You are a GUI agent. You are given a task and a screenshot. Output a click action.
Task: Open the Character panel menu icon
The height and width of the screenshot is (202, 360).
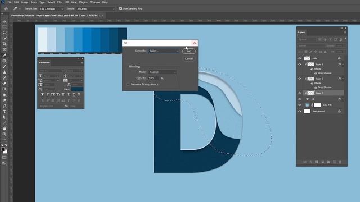pos(82,62)
